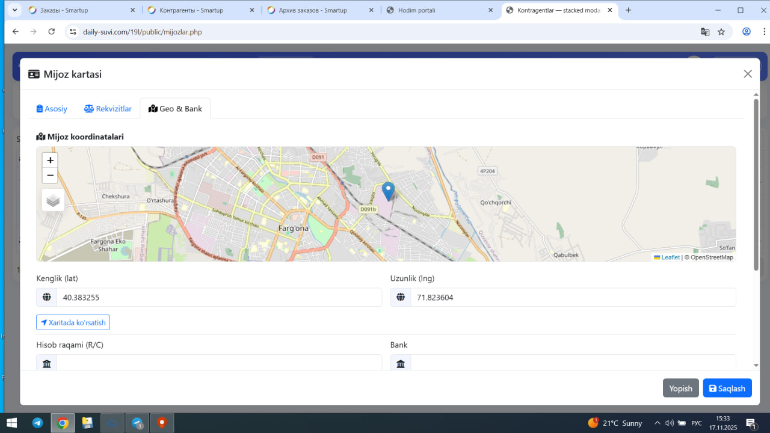Click the Qo'chqorchi label on map
The width and height of the screenshot is (770, 433).
coord(496,203)
